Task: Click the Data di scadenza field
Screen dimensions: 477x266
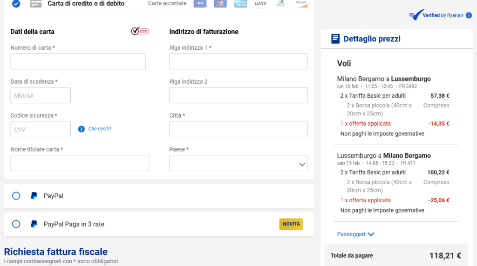Action: click(x=41, y=95)
